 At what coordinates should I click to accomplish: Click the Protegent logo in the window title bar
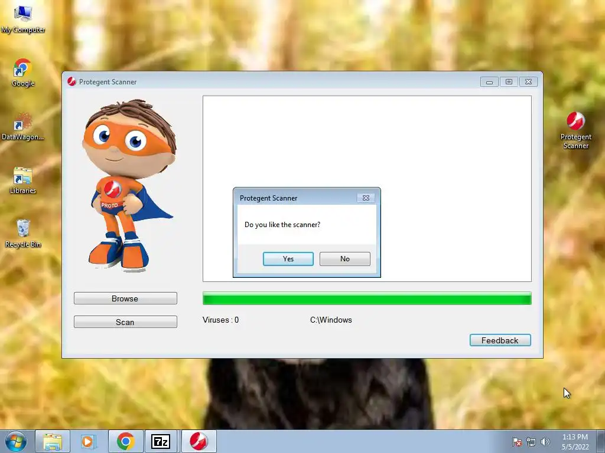pyautogui.click(x=71, y=81)
